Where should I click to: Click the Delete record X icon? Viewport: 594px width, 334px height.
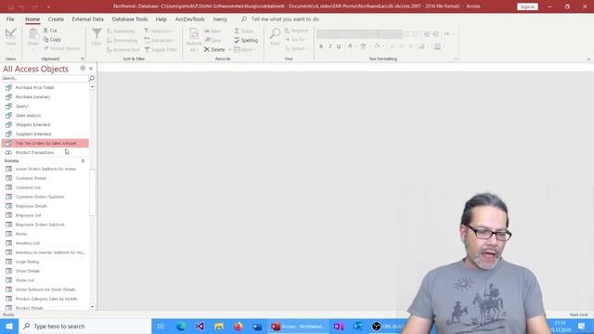click(207, 49)
